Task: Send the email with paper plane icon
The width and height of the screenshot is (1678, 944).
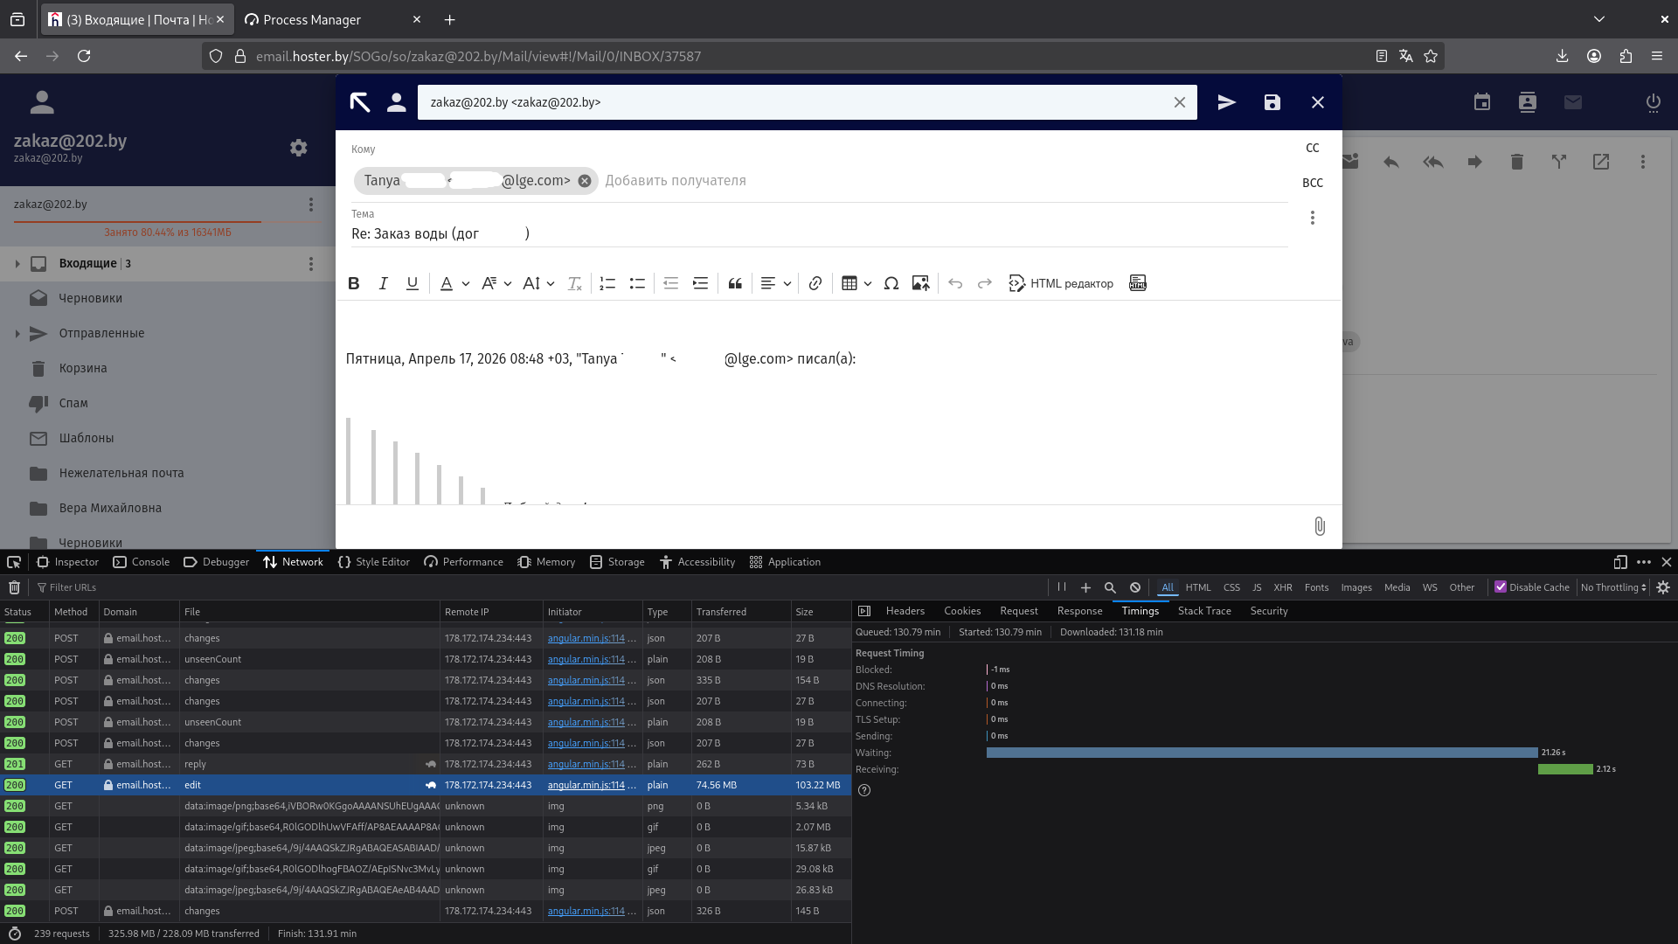Action: click(x=1226, y=102)
